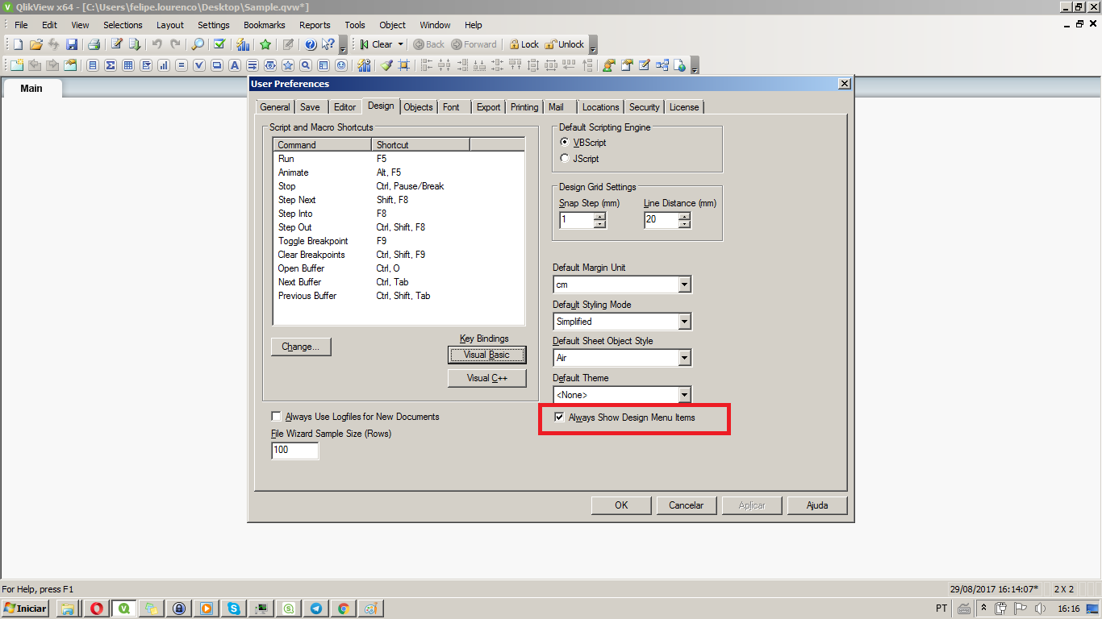Create a Search Object from design toolbar
1102x619 pixels.
(x=306, y=65)
